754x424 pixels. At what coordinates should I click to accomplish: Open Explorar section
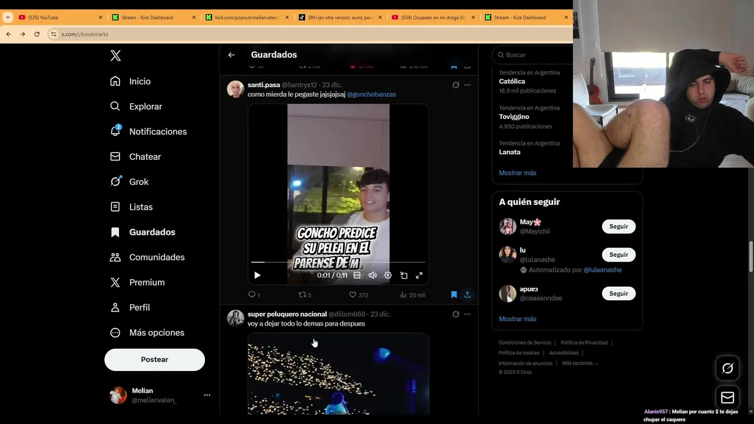[136, 107]
